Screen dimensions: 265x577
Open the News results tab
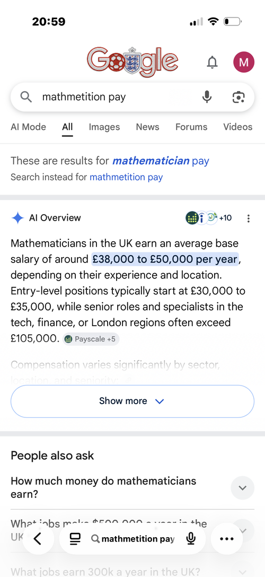147,127
